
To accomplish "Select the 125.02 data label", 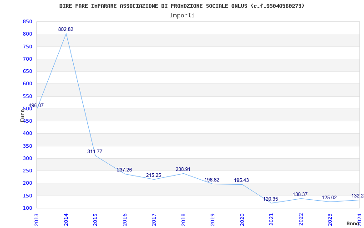I will (329, 197).
